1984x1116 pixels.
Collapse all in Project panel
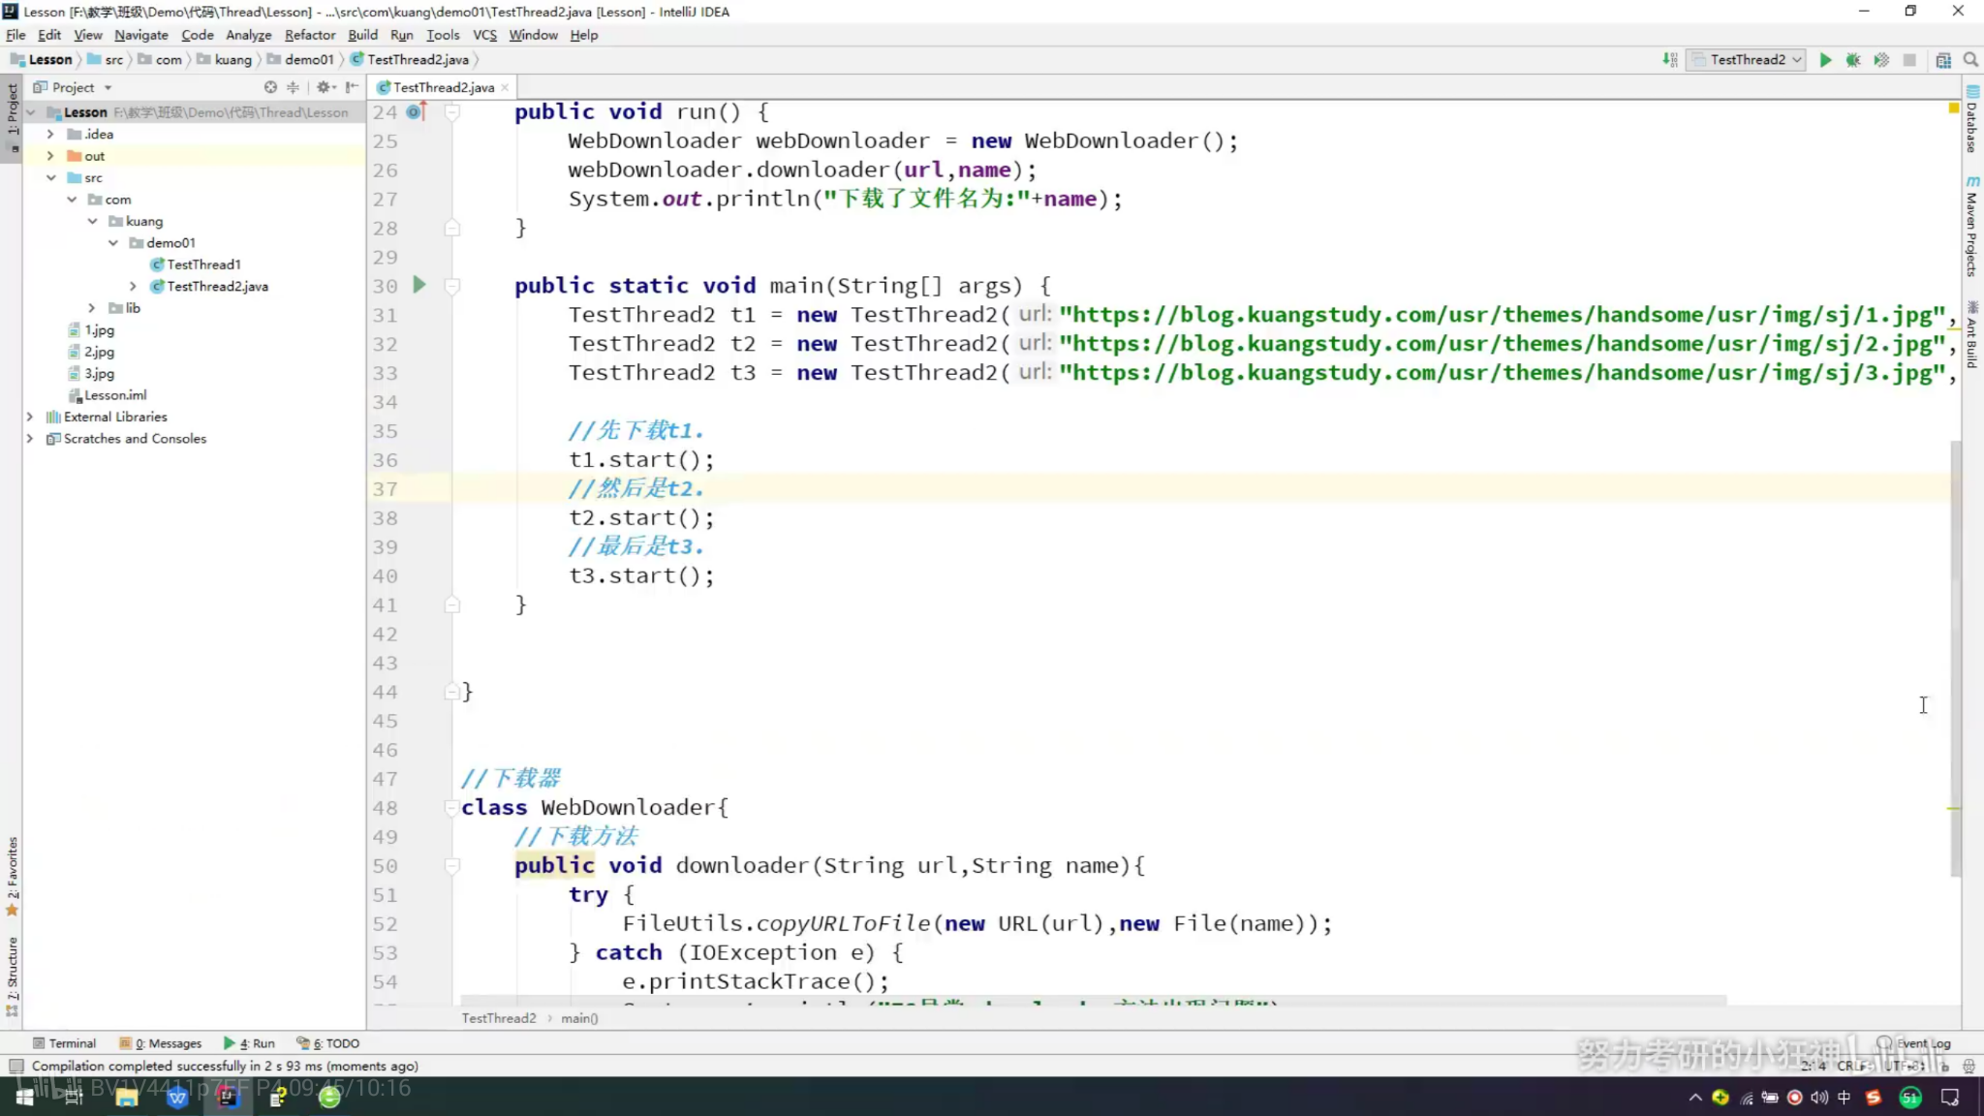click(x=293, y=87)
